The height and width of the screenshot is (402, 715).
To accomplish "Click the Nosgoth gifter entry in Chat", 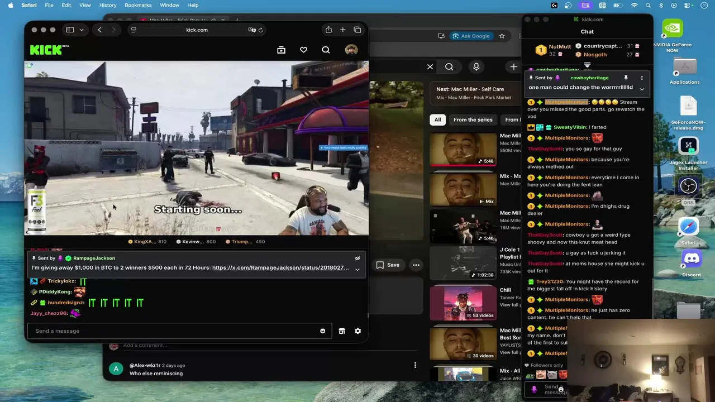I will 595,55.
